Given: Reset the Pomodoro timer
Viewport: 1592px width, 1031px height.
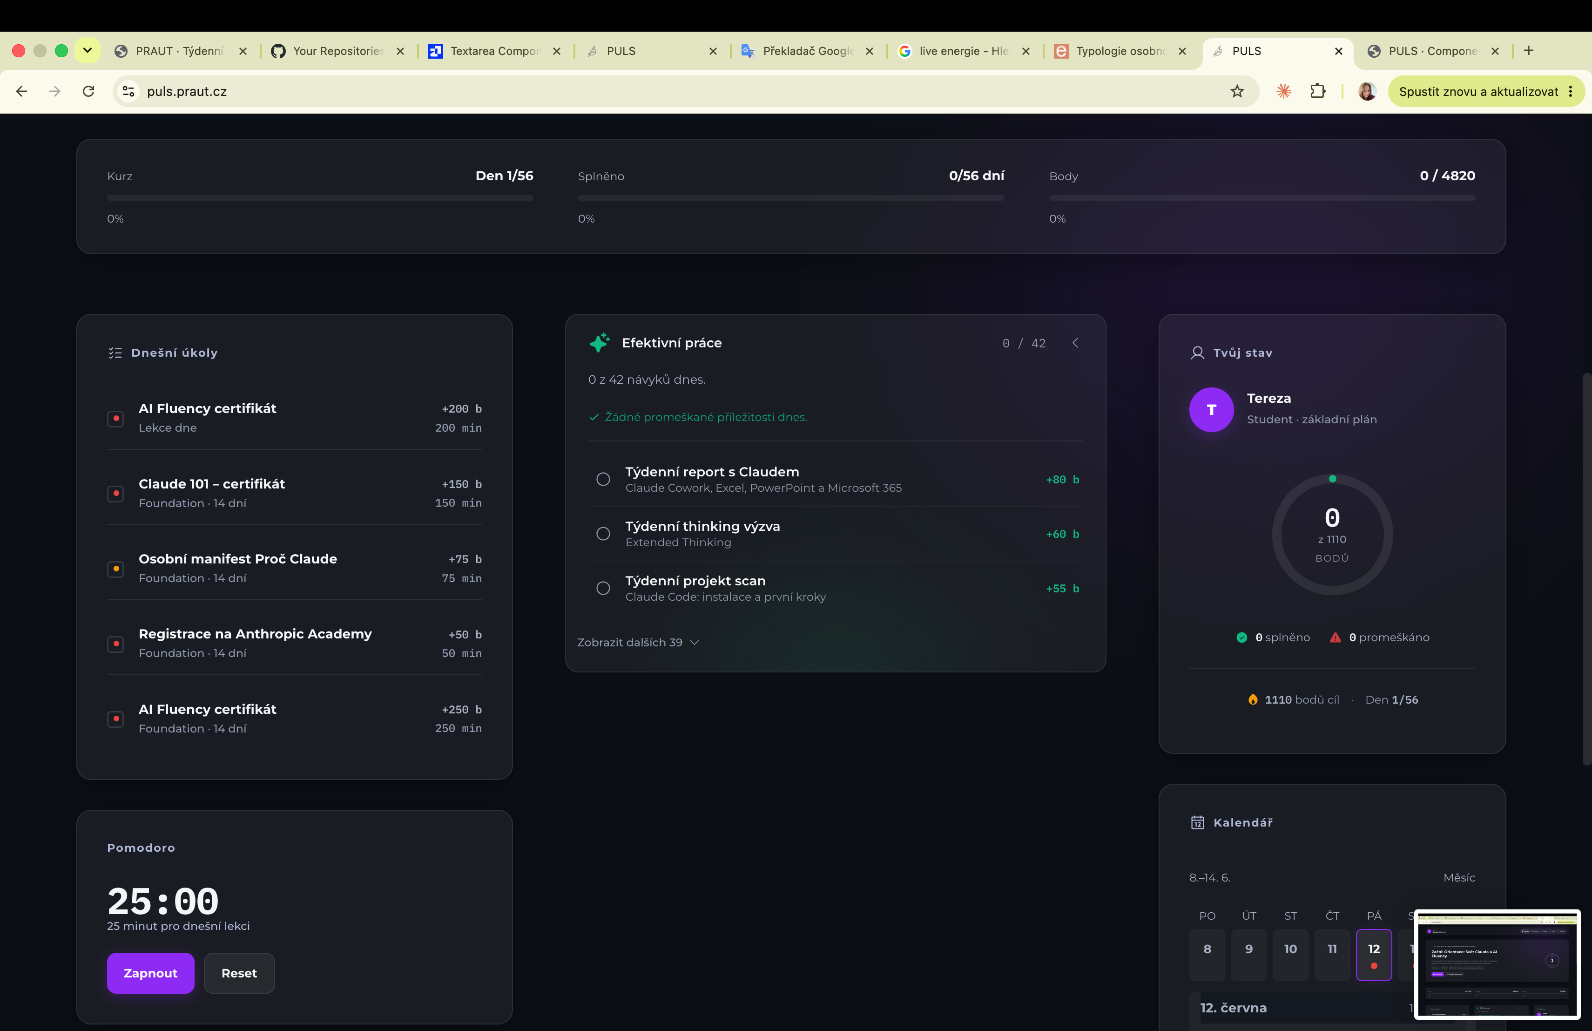Looking at the screenshot, I should (239, 973).
